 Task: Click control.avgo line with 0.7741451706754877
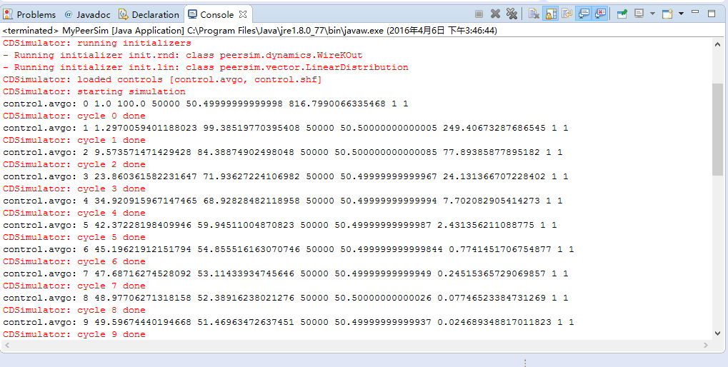coord(289,249)
